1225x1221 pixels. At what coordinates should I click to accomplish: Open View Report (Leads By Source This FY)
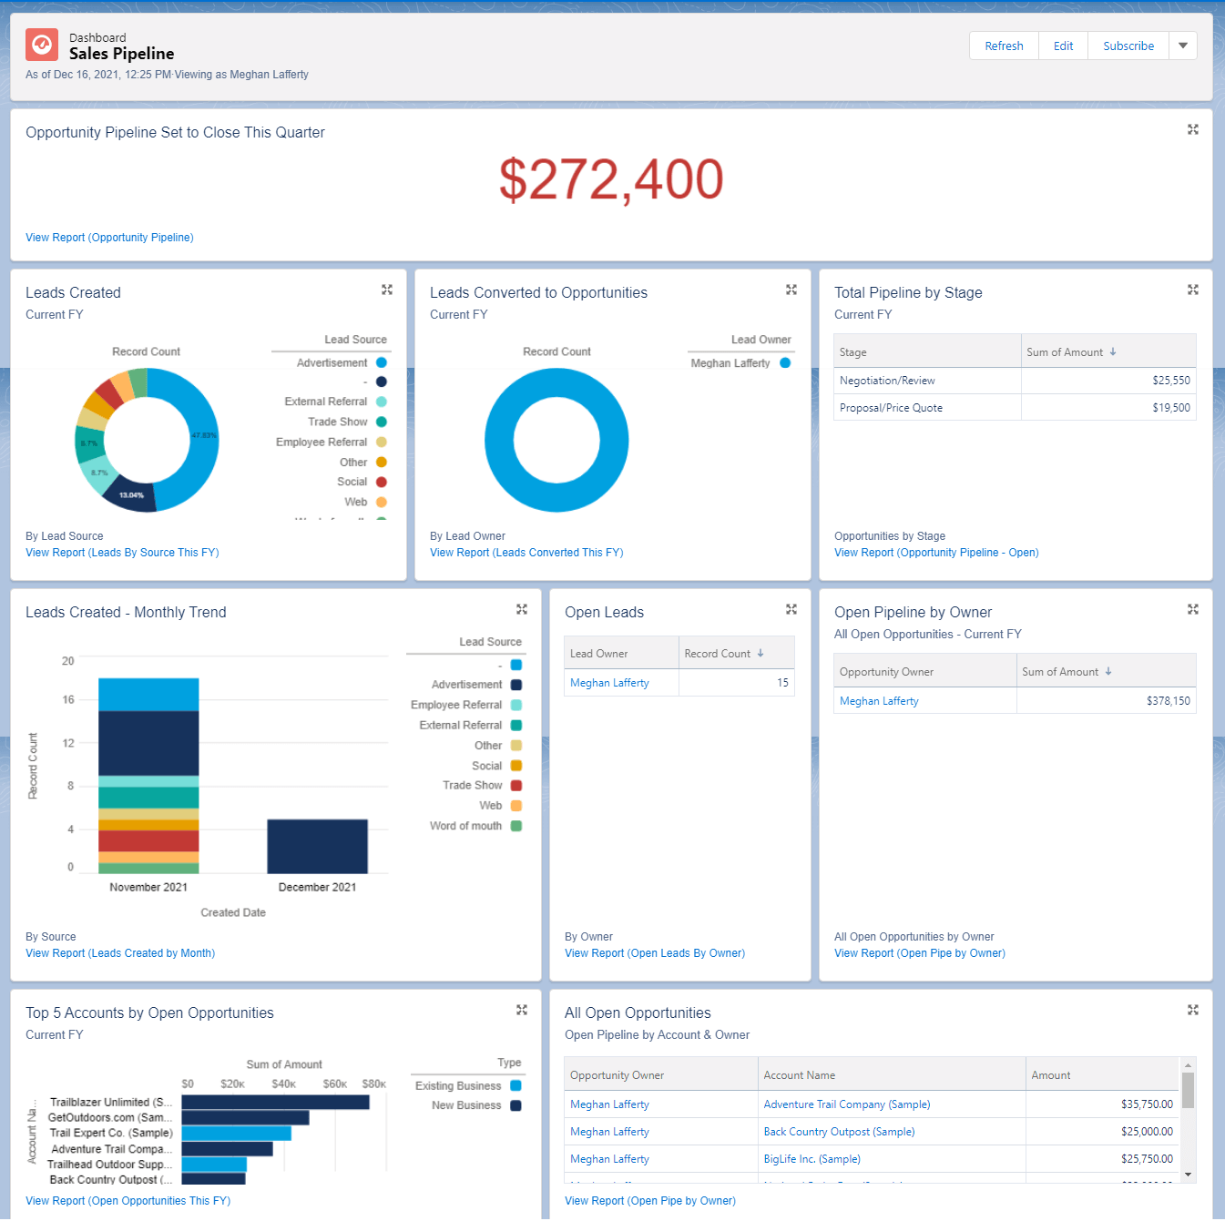122,553
